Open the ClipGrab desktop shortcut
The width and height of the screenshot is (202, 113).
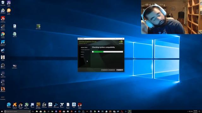[x=9, y=105]
